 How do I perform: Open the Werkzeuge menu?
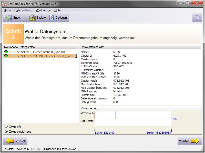43,10
